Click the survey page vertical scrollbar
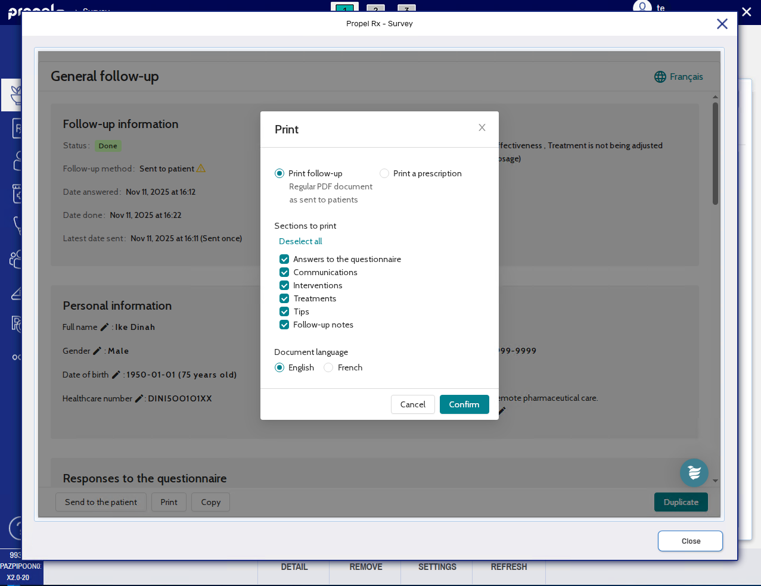The width and height of the screenshot is (761, 586). click(x=715, y=155)
